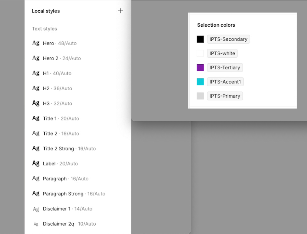The image size is (307, 234).
Task: Select the black IPTS-Secondary color swatch
Action: [200, 39]
